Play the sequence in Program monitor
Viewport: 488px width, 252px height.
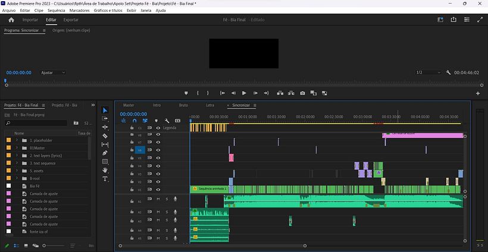click(x=244, y=93)
